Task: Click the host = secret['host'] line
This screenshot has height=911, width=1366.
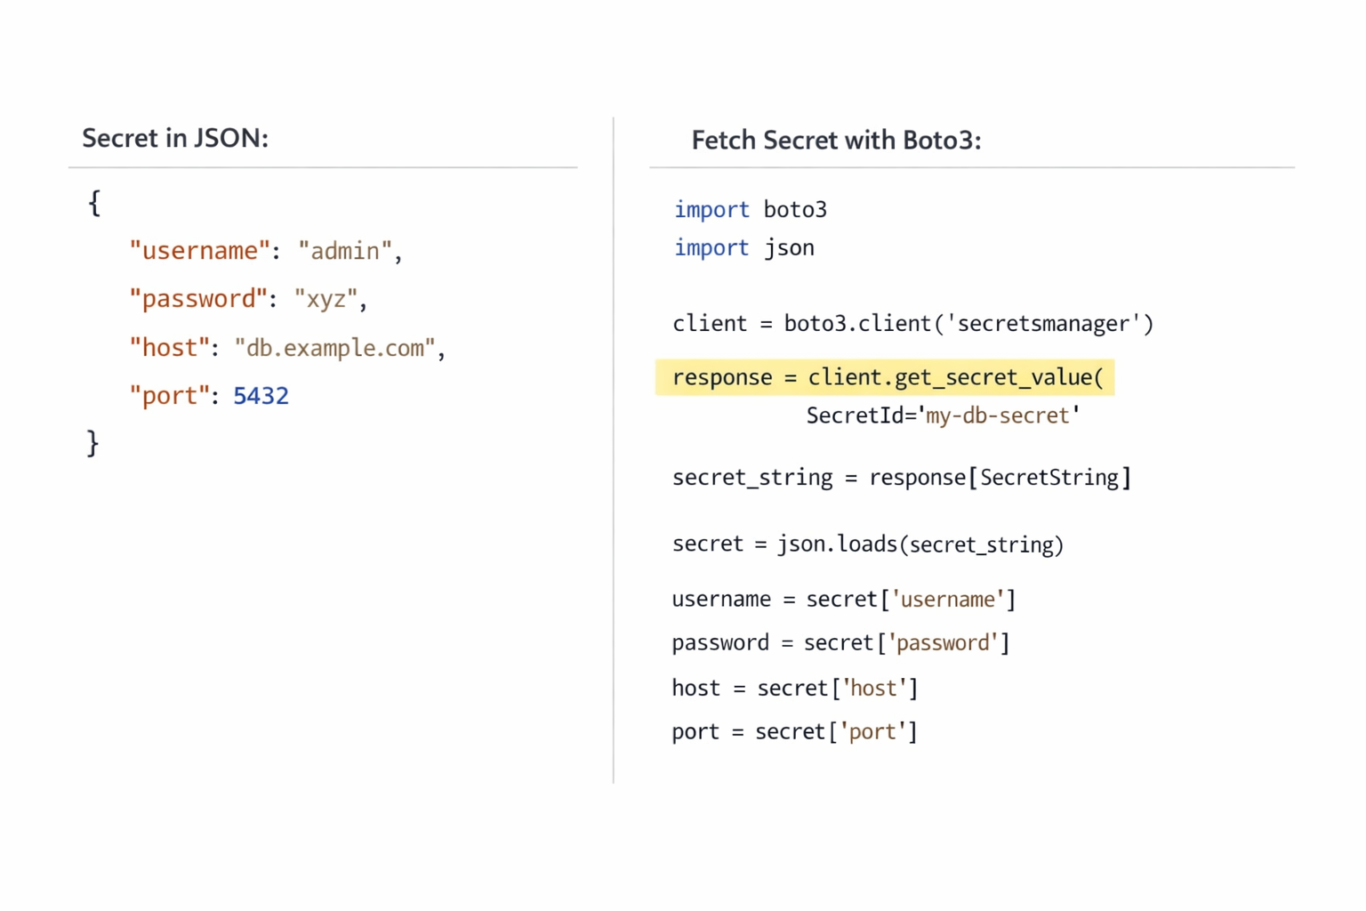Action: (x=794, y=689)
